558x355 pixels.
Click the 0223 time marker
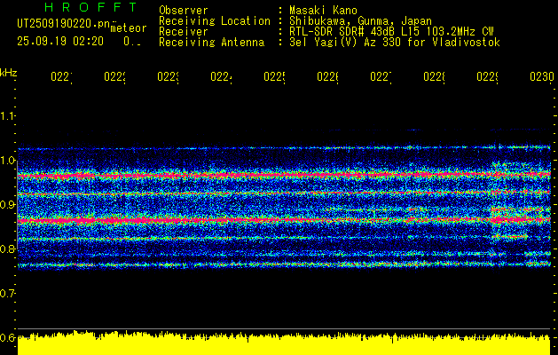168,77
